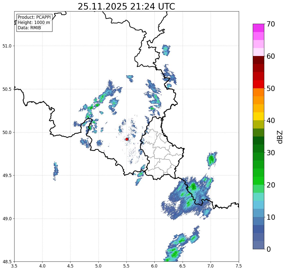Screen dimensions: 286x271
Task: Click the longitude axis label 5.0
Action: (98, 266)
